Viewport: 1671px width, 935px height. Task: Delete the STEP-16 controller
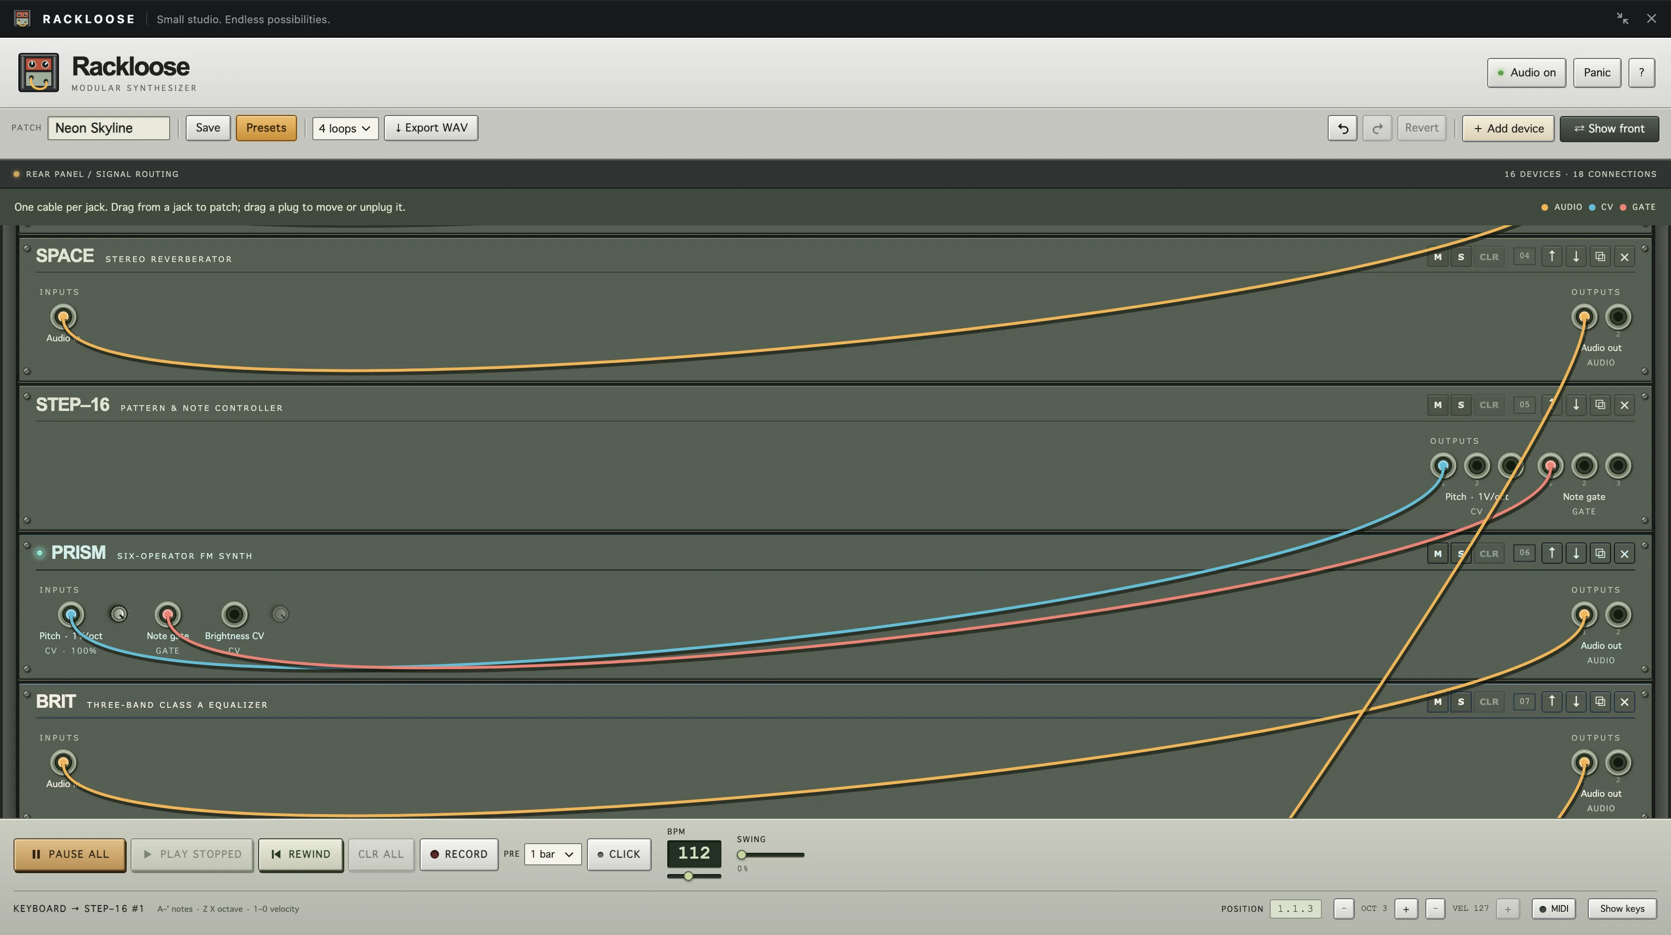pyautogui.click(x=1624, y=405)
